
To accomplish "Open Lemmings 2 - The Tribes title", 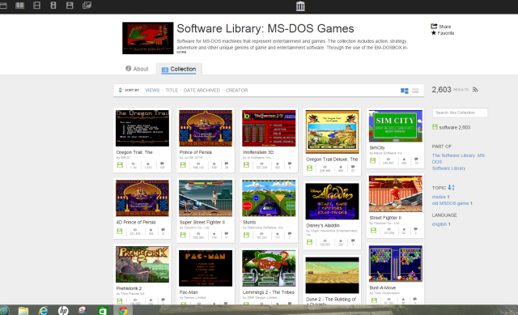I will pyautogui.click(x=268, y=292).
